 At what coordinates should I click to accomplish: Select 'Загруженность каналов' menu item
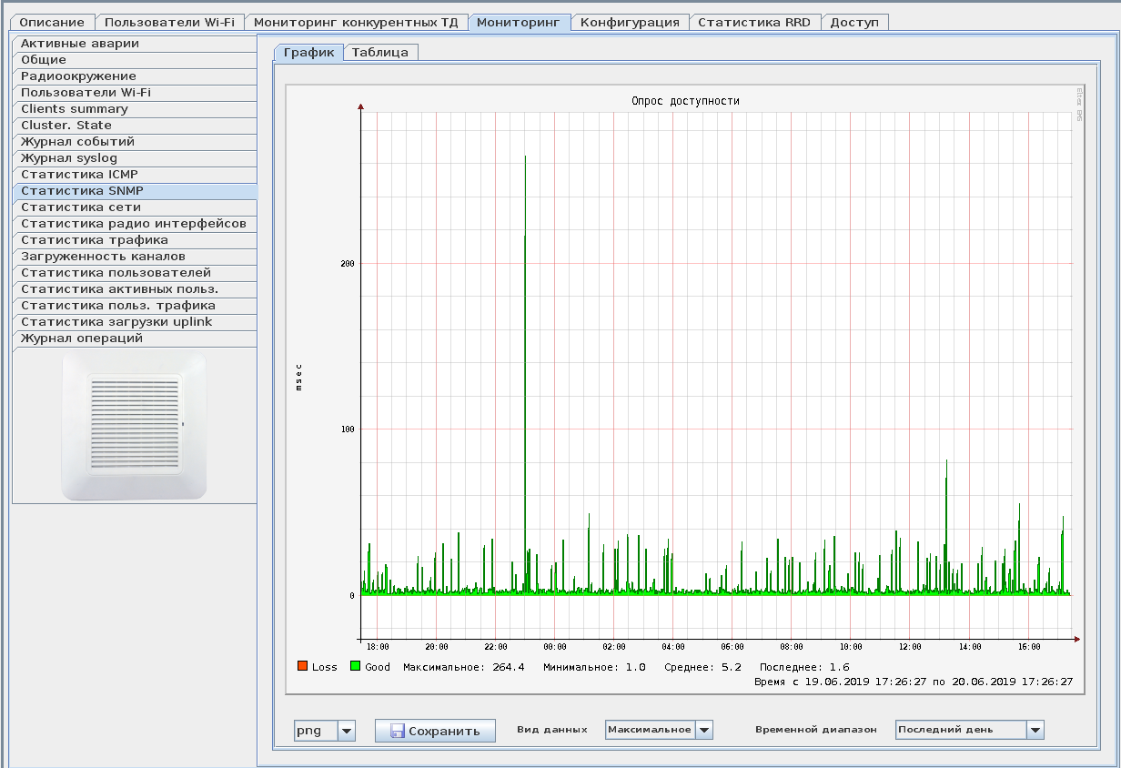[x=103, y=257]
